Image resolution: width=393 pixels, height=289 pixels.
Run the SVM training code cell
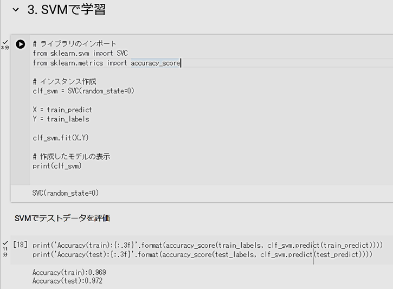21,44
